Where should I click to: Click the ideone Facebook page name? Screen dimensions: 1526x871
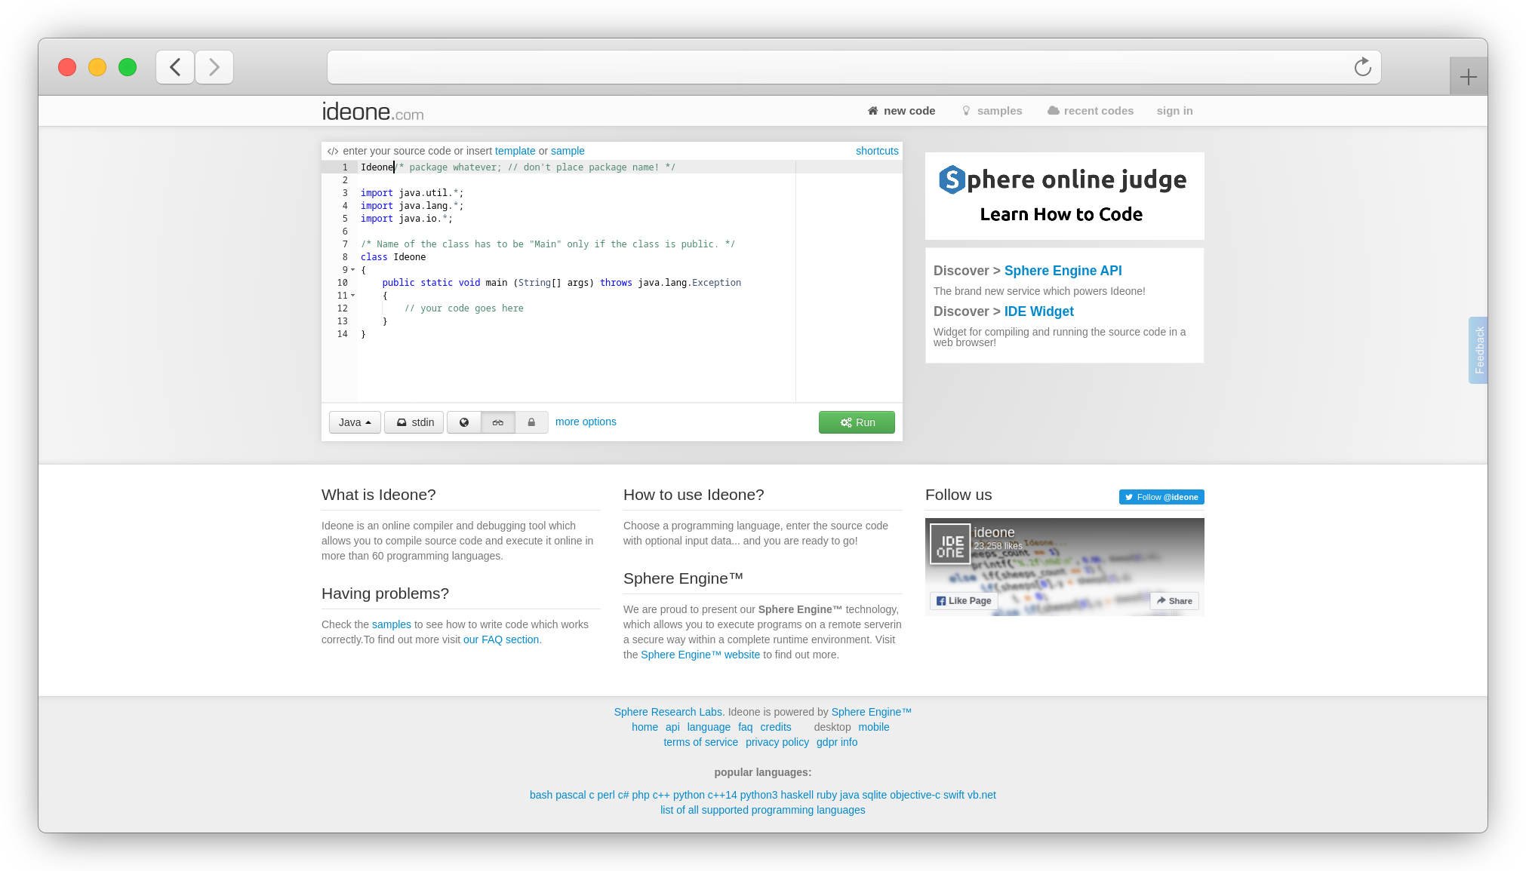tap(994, 532)
